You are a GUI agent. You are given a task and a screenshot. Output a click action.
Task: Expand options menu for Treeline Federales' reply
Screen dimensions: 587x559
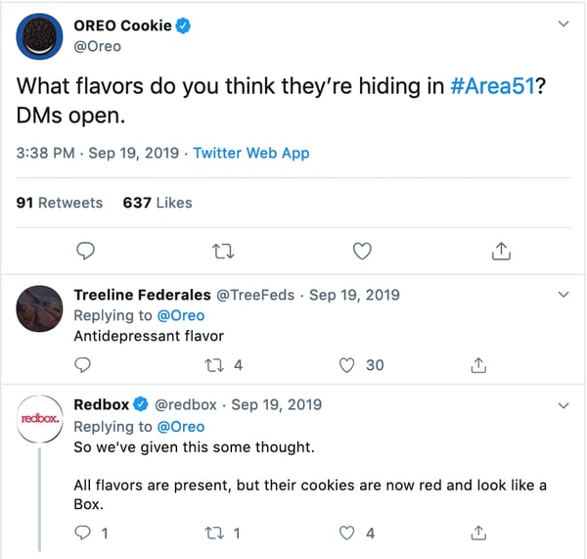564,295
